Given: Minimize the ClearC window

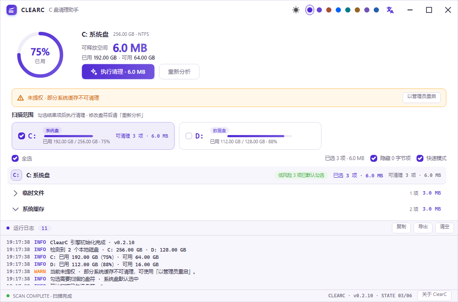Looking at the screenshot, I should click(410, 10).
